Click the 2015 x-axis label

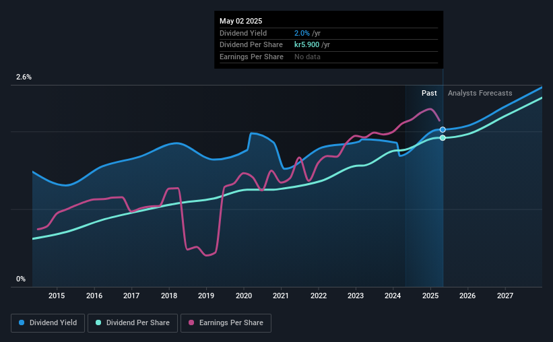(x=57, y=296)
